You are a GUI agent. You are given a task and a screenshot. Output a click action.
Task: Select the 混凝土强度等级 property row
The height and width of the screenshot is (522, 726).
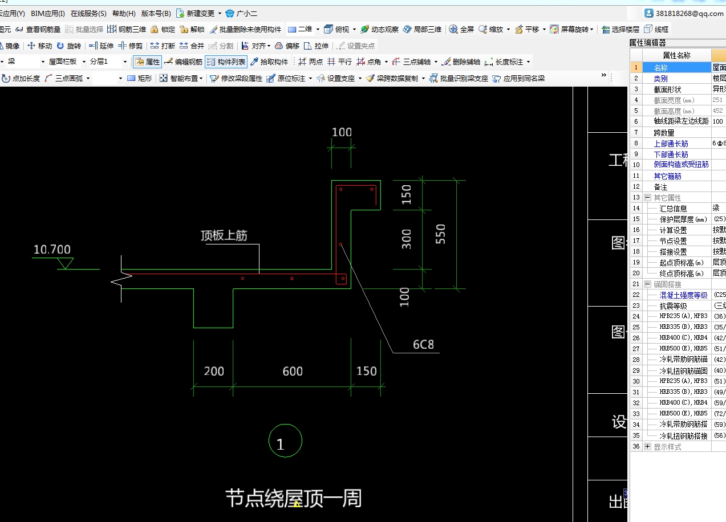(678, 295)
